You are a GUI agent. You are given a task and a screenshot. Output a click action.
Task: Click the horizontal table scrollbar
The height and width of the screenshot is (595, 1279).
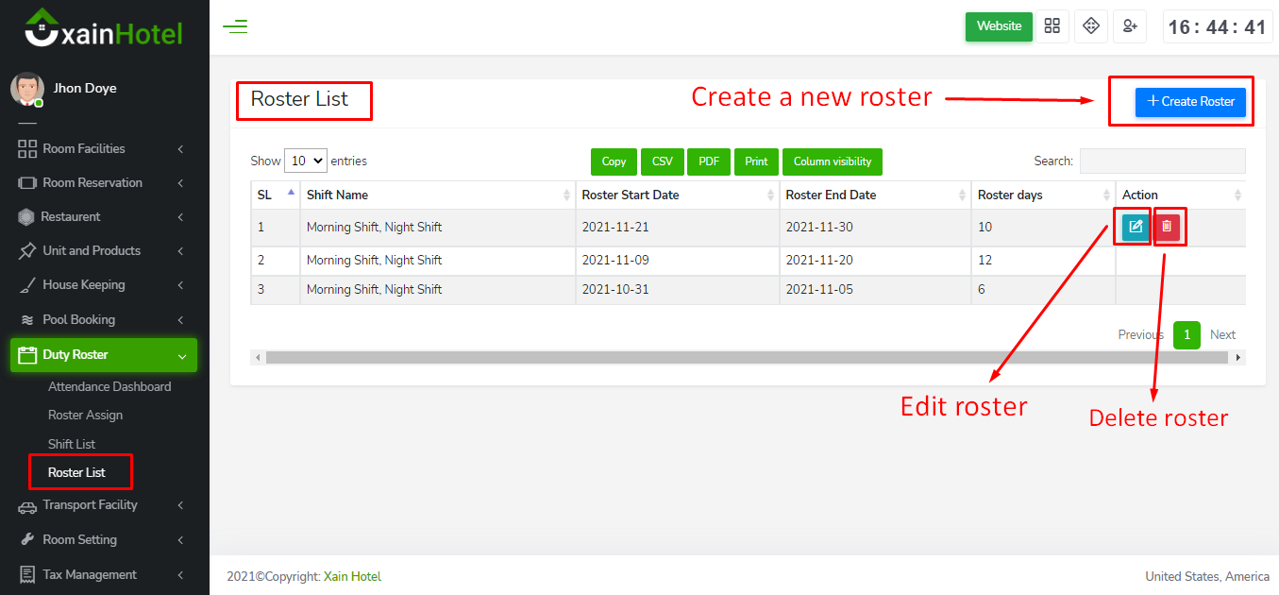click(746, 358)
